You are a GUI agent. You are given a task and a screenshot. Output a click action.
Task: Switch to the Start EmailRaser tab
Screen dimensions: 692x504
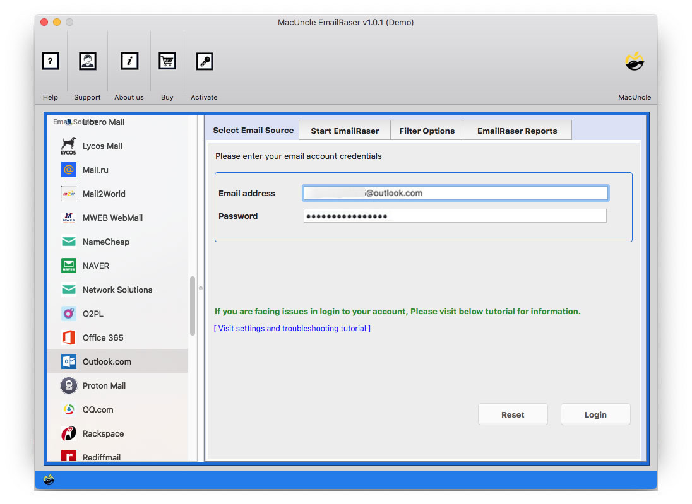click(x=345, y=131)
